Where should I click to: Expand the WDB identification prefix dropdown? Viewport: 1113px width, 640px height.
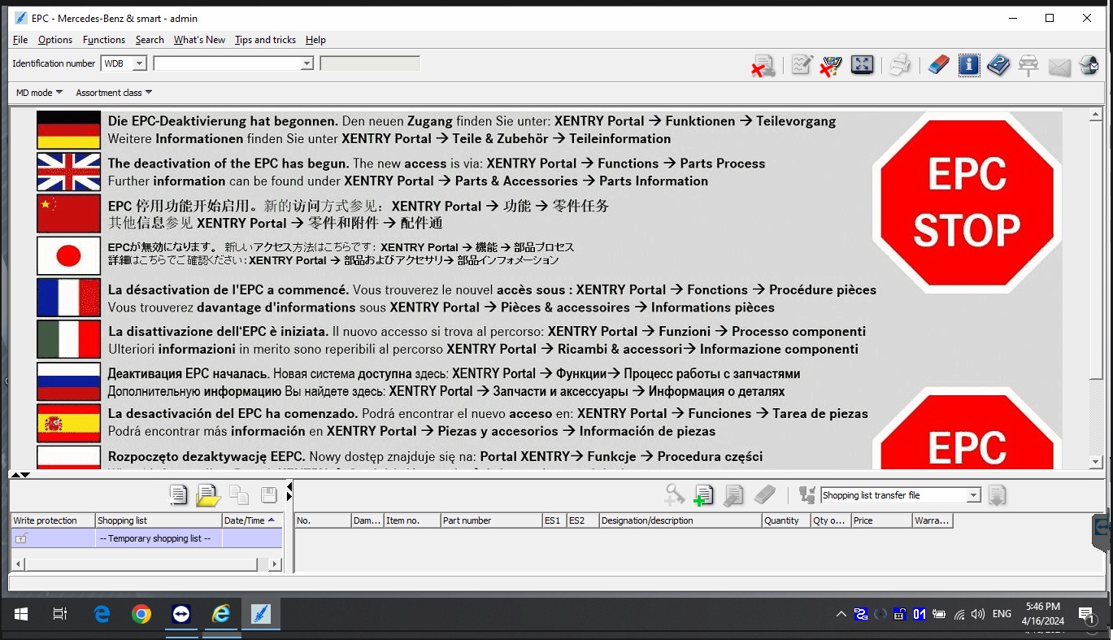coord(139,63)
